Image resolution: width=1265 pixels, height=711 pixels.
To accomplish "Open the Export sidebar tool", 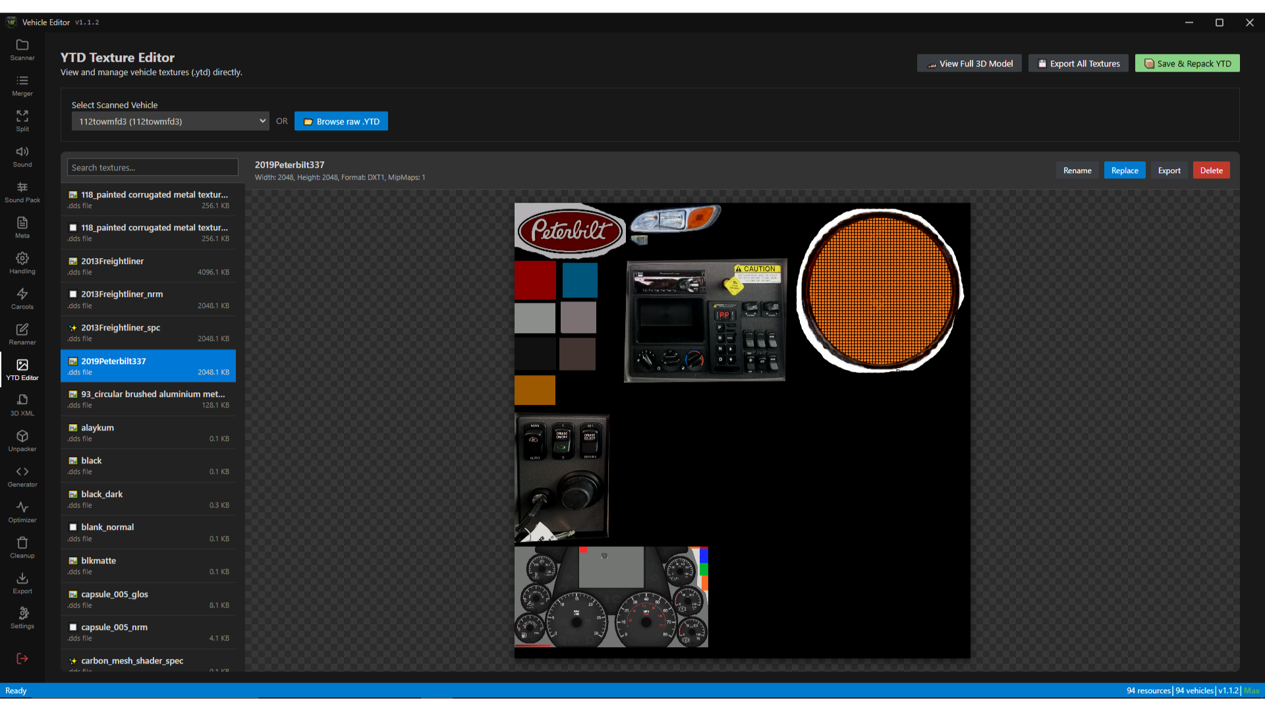I will click(22, 583).
